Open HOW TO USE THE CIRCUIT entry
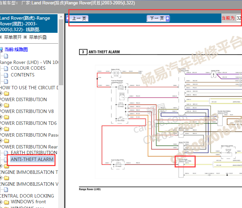Viewport: 242px width, 208px height. pyautogui.click(x=29, y=88)
